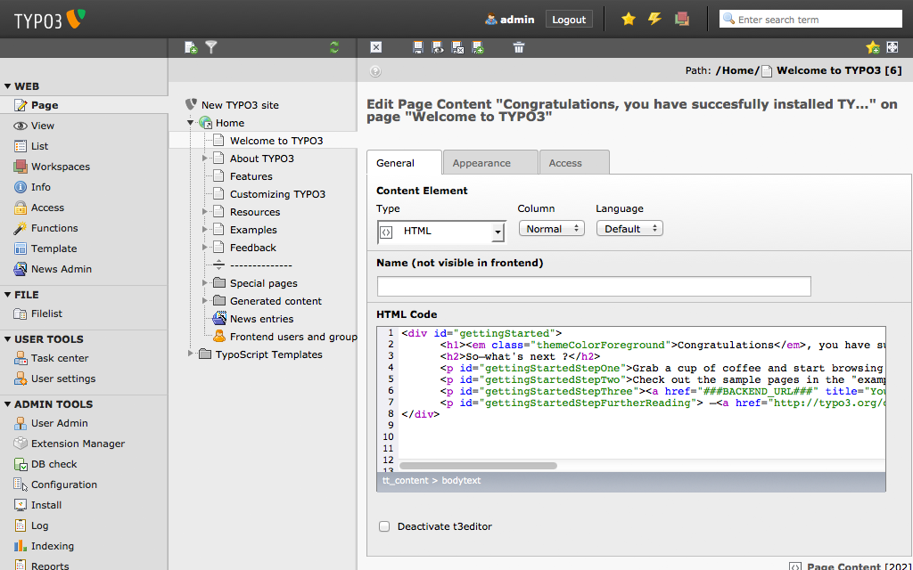Viewport: 913px width, 570px height.
Task: Open the content element Type dropdown
Action: [441, 232]
